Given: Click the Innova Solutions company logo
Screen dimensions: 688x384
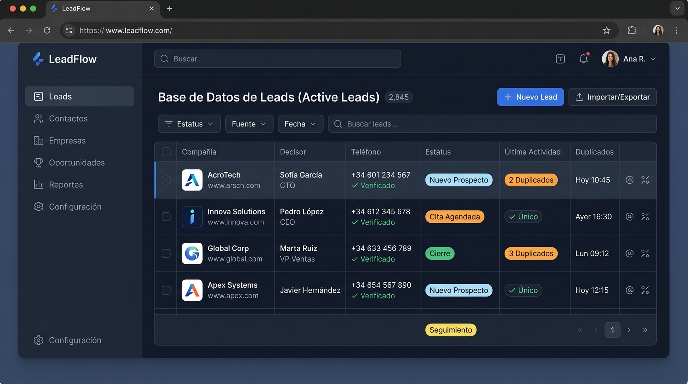Looking at the screenshot, I should pos(192,217).
